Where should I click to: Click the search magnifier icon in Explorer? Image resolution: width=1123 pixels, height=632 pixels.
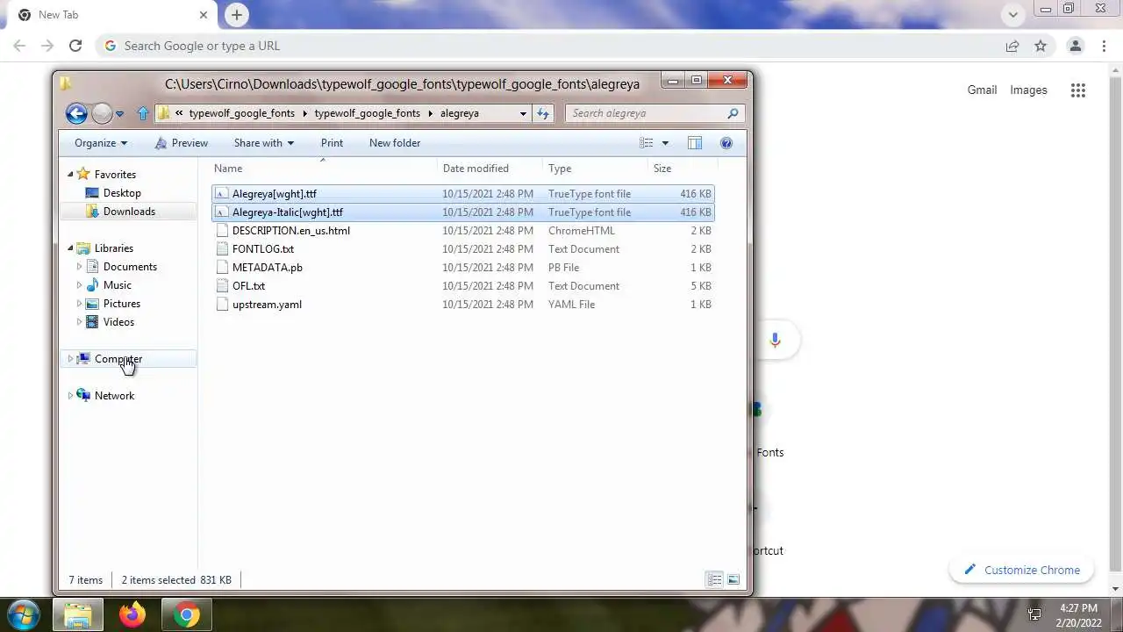(x=733, y=113)
